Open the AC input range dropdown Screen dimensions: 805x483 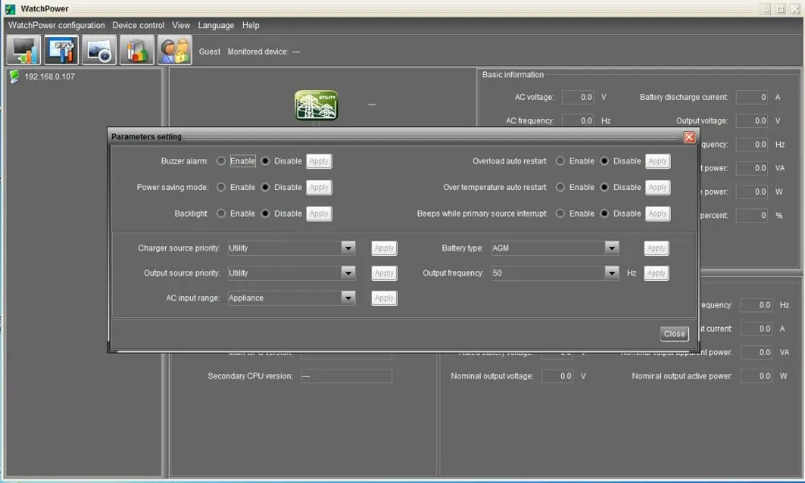coord(348,298)
